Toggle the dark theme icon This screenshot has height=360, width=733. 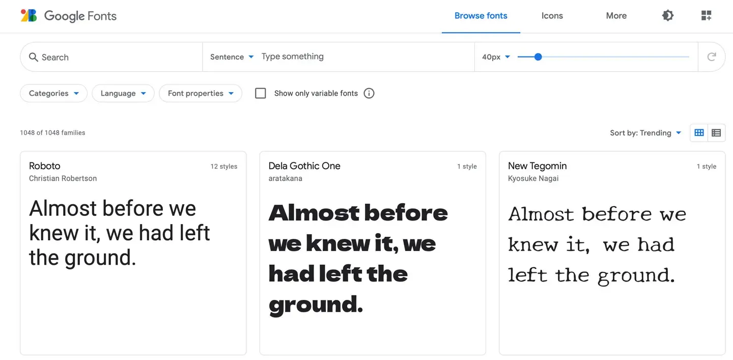(x=668, y=15)
